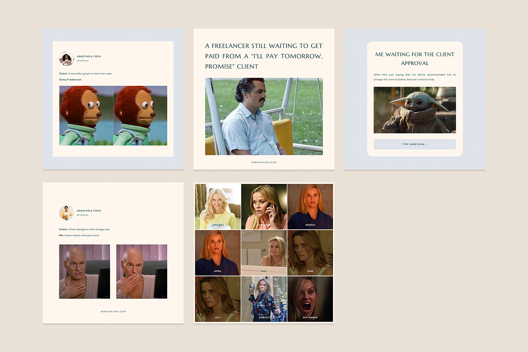Click 'Me: I have clients who pay more' text
Screen dimensions: 528x352
click(79, 235)
